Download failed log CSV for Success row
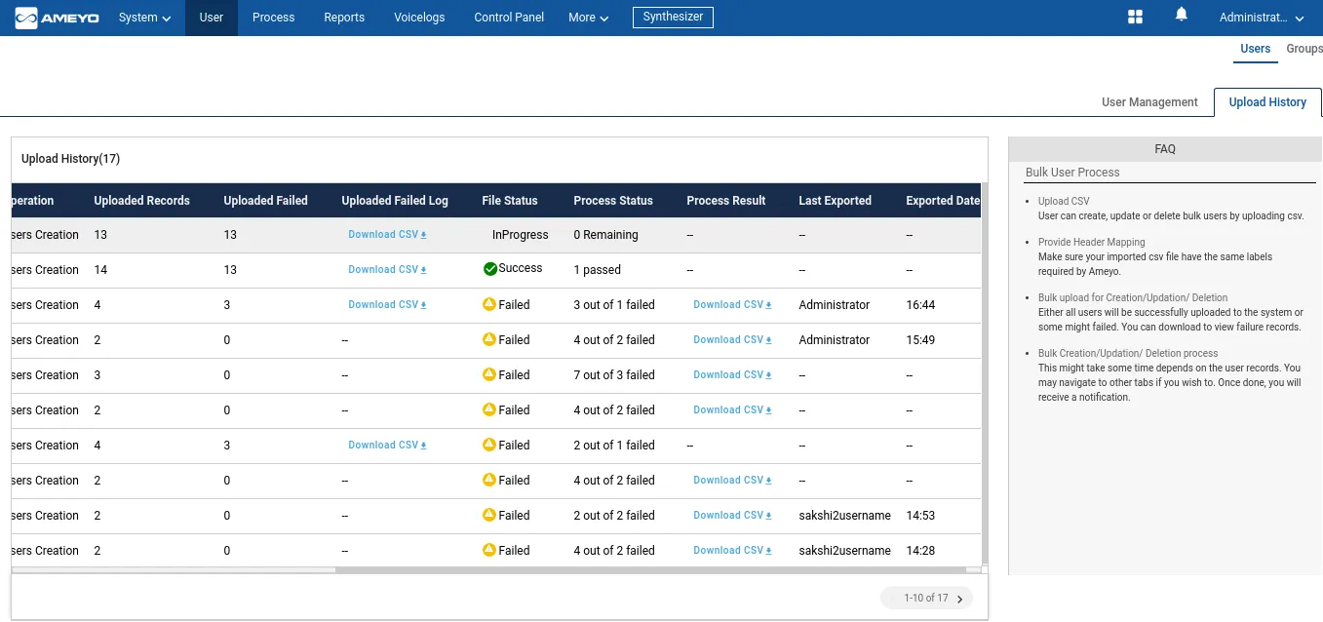 pyautogui.click(x=387, y=270)
